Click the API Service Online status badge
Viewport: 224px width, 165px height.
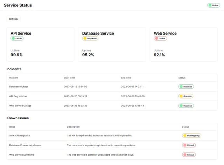click(17, 38)
